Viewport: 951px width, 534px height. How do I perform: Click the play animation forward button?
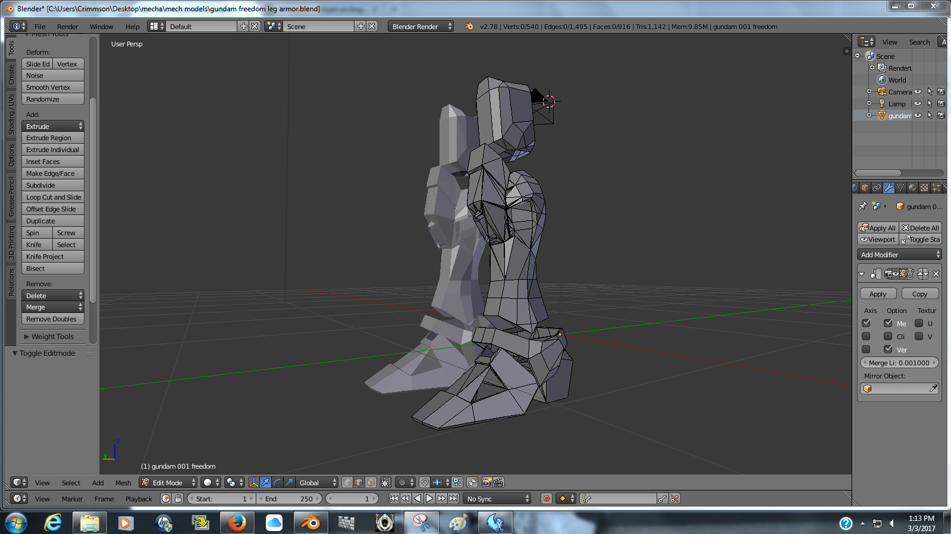pos(429,498)
